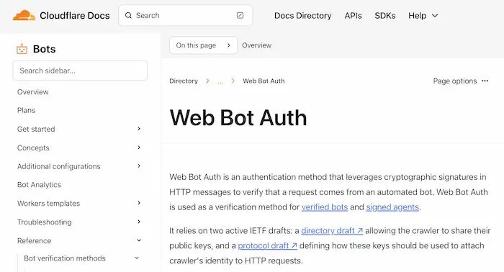The width and height of the screenshot is (504, 272).
Task: Click the Directory breadcrumb link
Action: 184,81
